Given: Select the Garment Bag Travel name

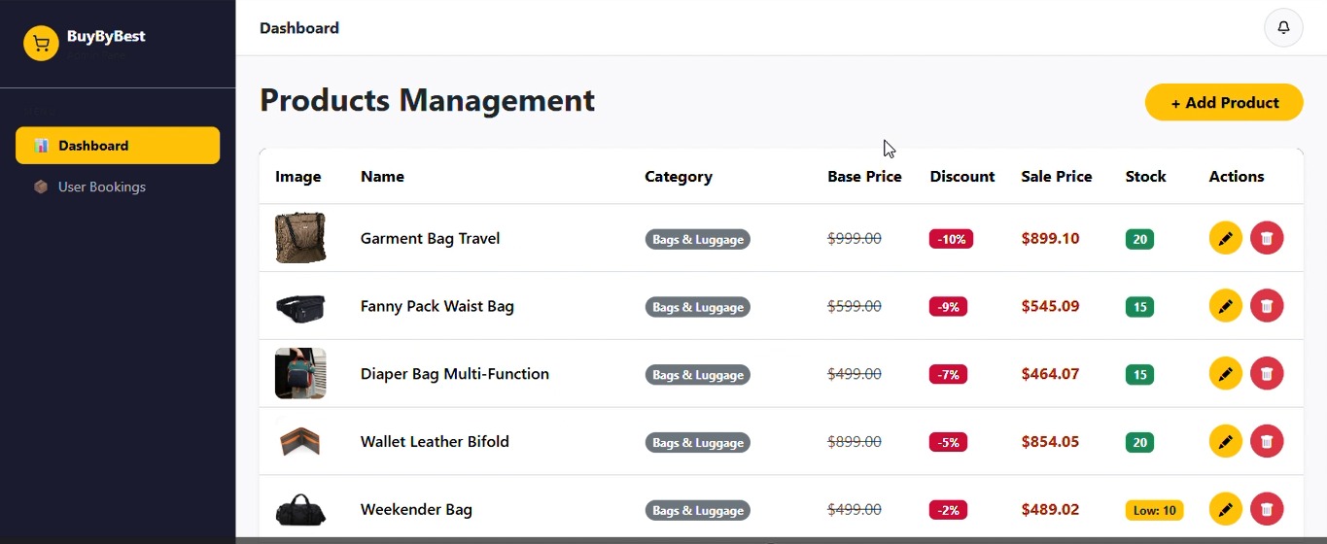Looking at the screenshot, I should (430, 238).
